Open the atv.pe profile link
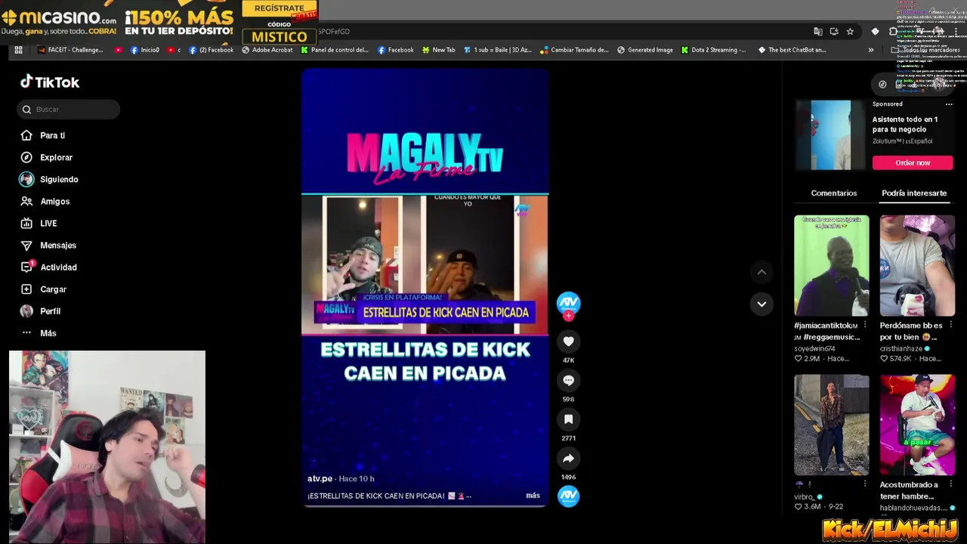Screen dimensions: 967x544 coord(320,478)
